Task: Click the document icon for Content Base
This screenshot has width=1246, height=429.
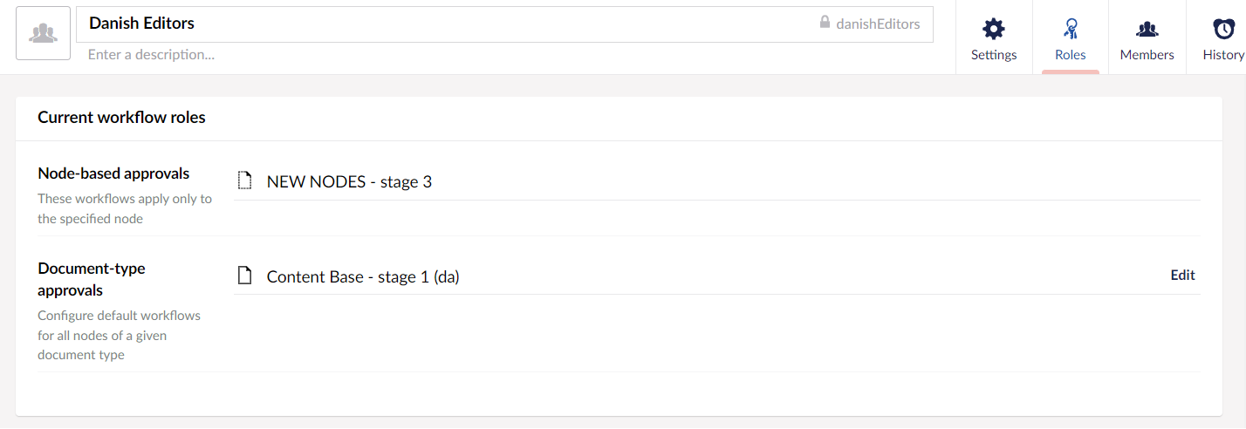Action: 245,276
